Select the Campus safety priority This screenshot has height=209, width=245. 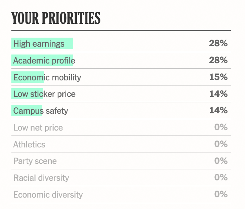coord(121,111)
